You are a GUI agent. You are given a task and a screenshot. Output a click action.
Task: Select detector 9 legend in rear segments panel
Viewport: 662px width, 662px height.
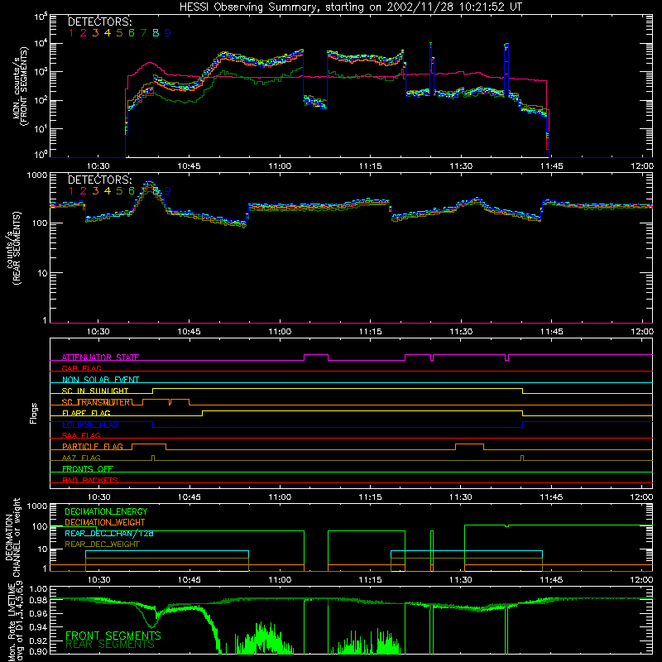point(168,191)
